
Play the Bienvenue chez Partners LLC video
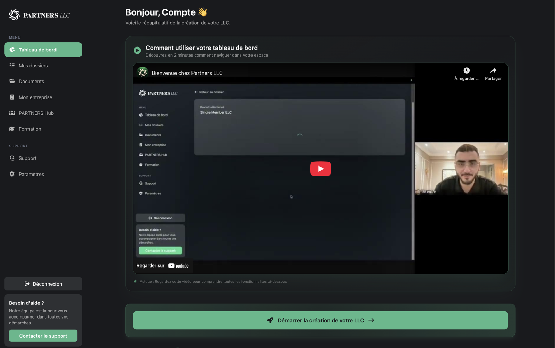click(320, 169)
